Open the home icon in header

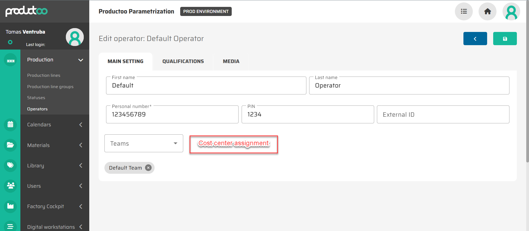tap(487, 12)
